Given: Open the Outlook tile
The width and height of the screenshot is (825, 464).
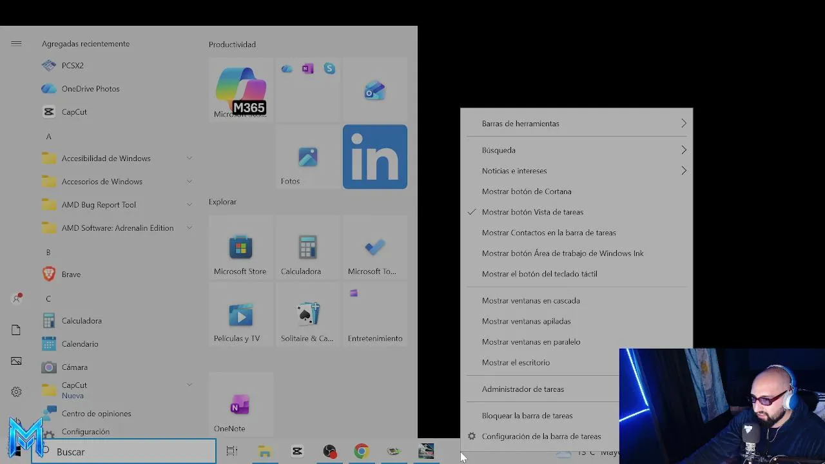Looking at the screenshot, I should coord(375,90).
